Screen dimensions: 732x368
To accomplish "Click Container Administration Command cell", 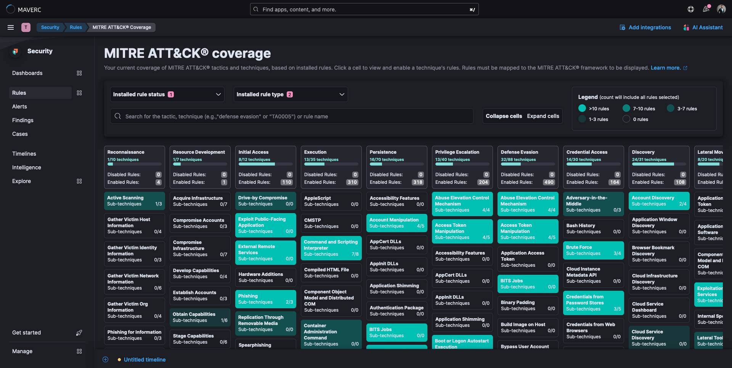I will (331, 335).
